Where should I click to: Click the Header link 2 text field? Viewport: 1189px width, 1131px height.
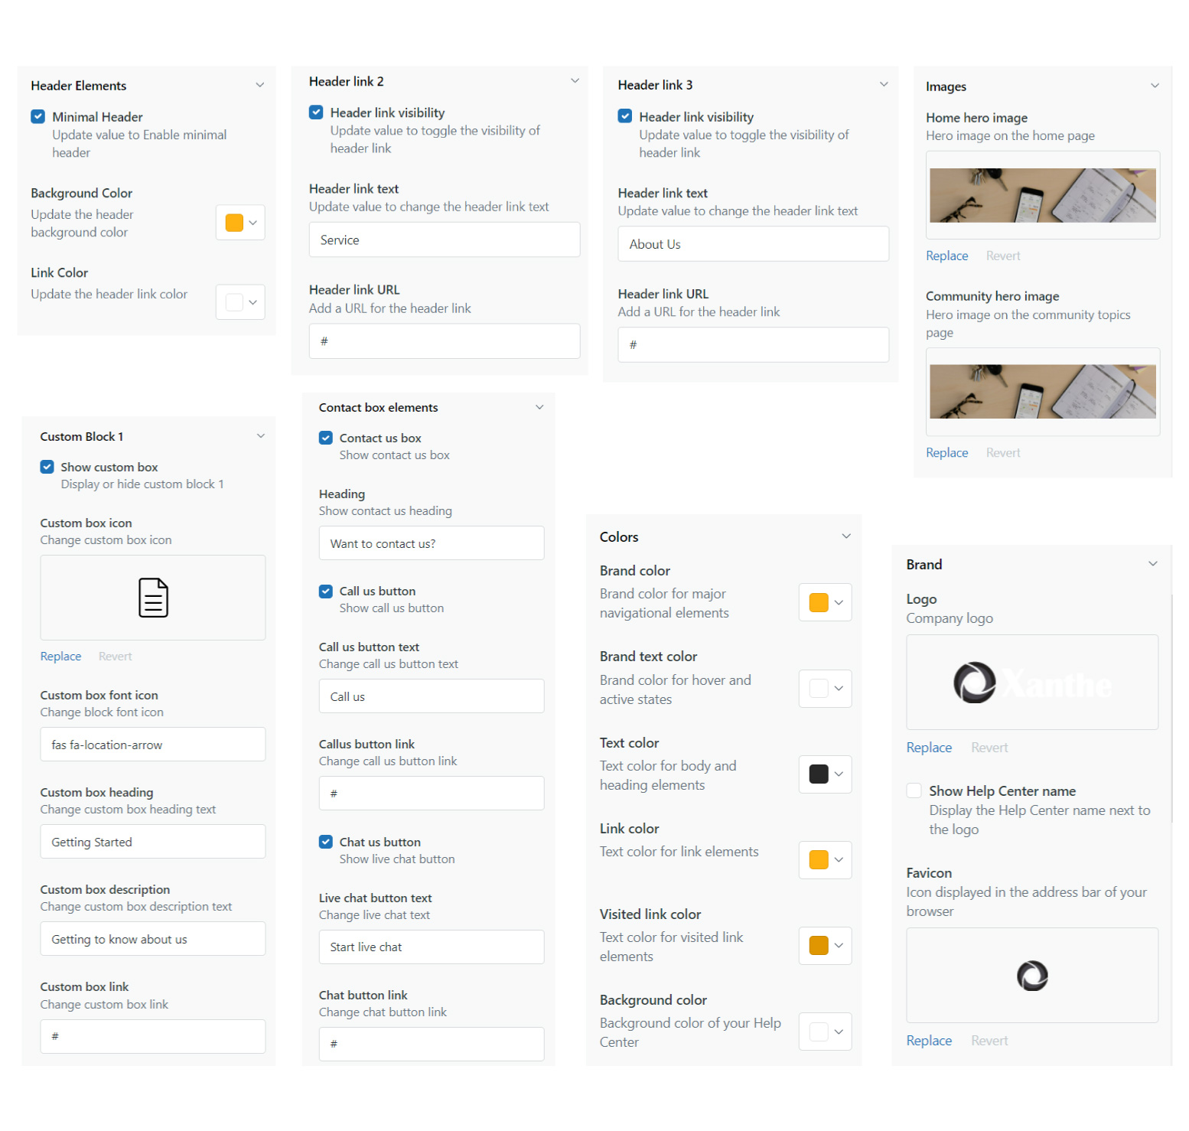(444, 240)
